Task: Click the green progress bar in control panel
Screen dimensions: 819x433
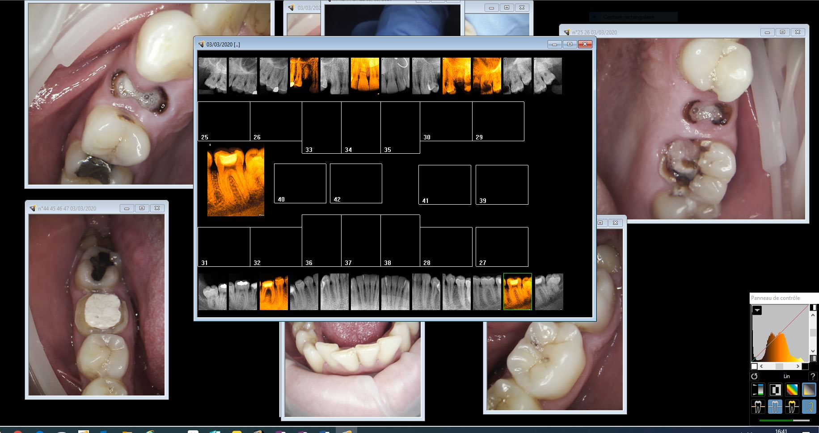Action: pyautogui.click(x=776, y=420)
